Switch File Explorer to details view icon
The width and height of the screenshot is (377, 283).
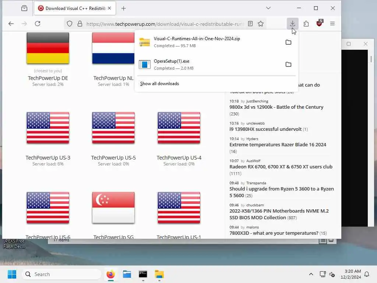click(323, 240)
